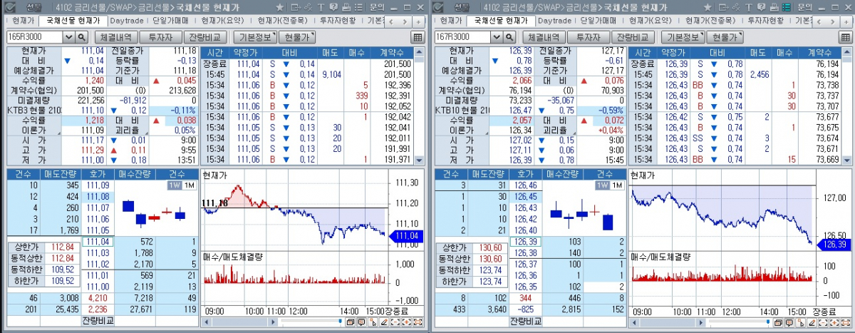
Task: Select 현재가 tab in right window
Action: click(450, 21)
